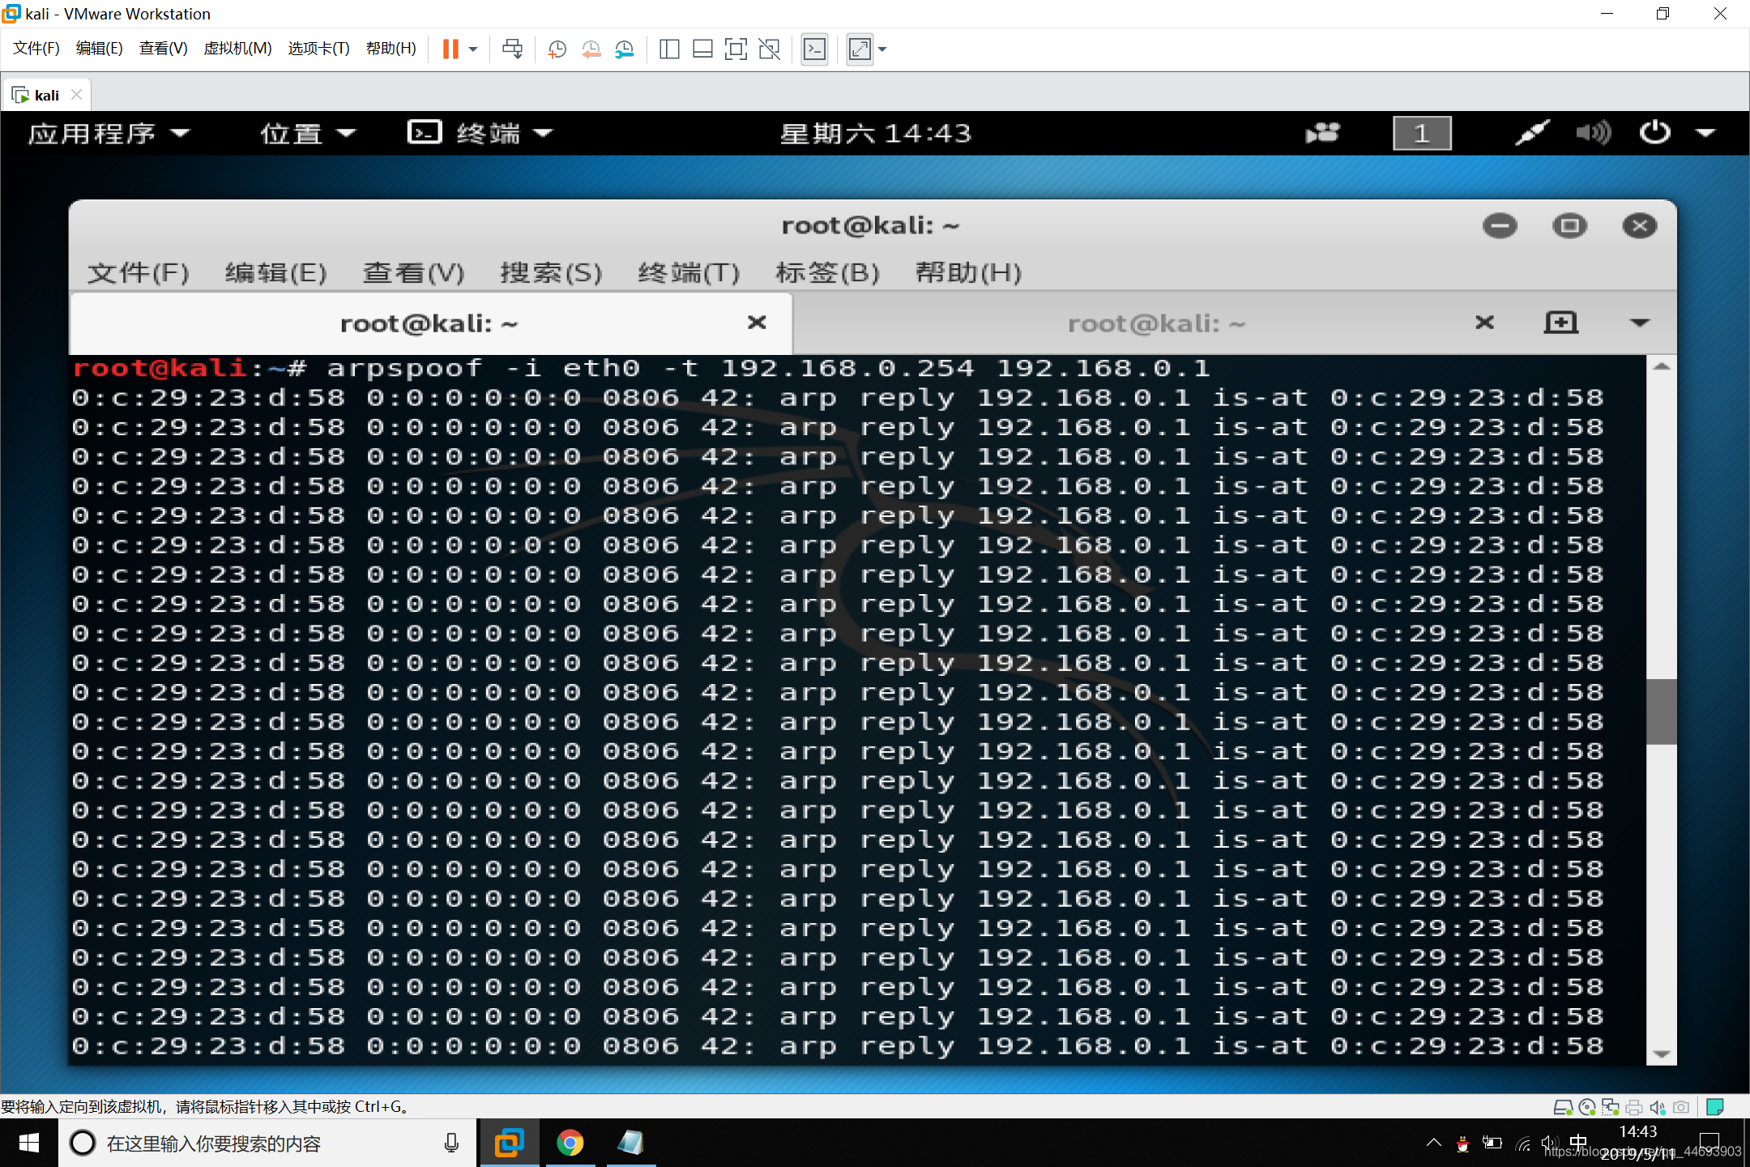The height and width of the screenshot is (1167, 1750).
Task: Switch to the second root@kali terminal tab
Action: [x=1157, y=323]
